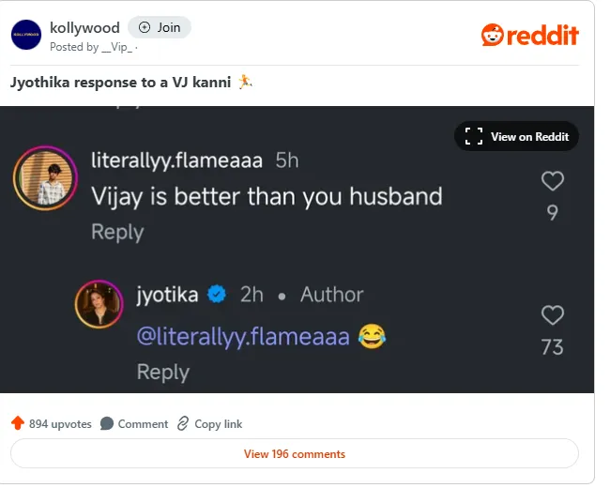Click Reply under literallyy.flameaaa's comment
610x488 pixels.
117,233
